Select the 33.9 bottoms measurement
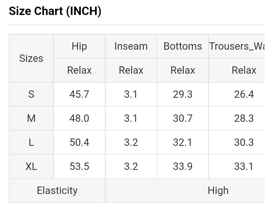 [183, 166]
